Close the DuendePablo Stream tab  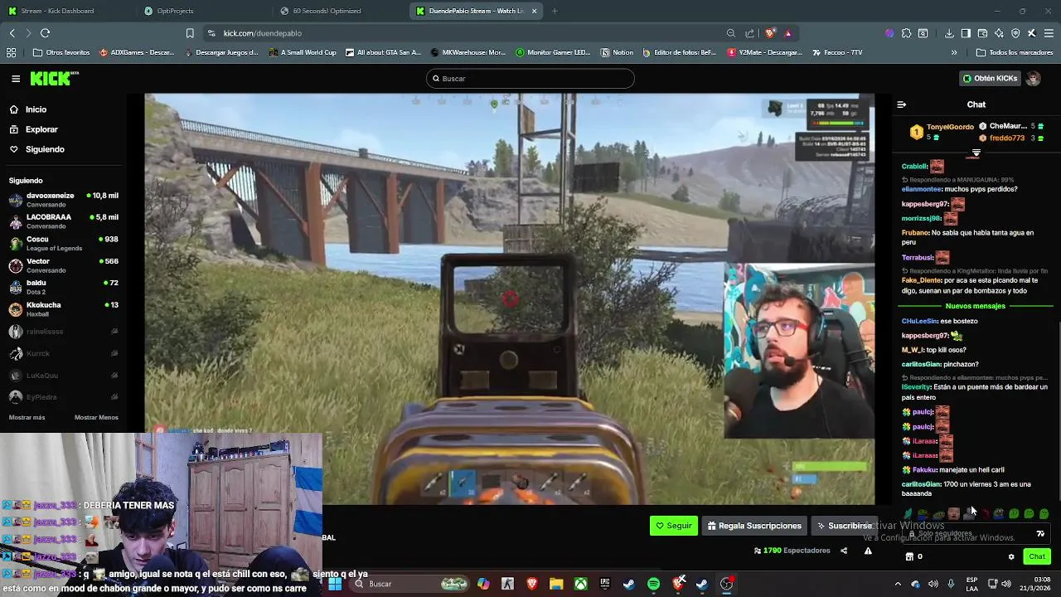534,11
